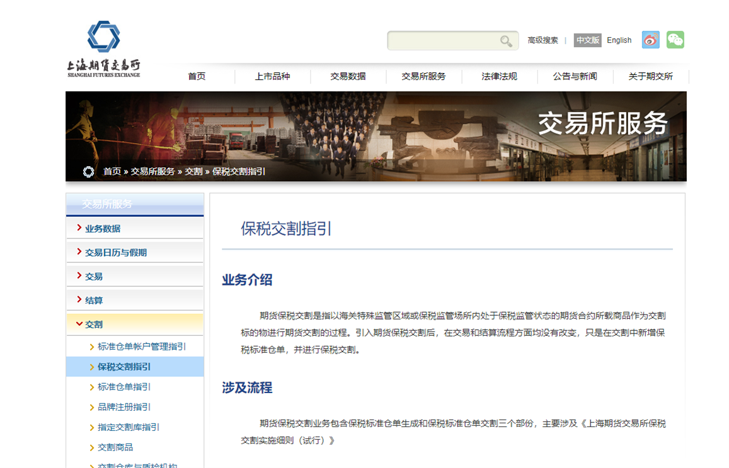Switch to English language version
This screenshot has height=468, width=729.
[619, 40]
